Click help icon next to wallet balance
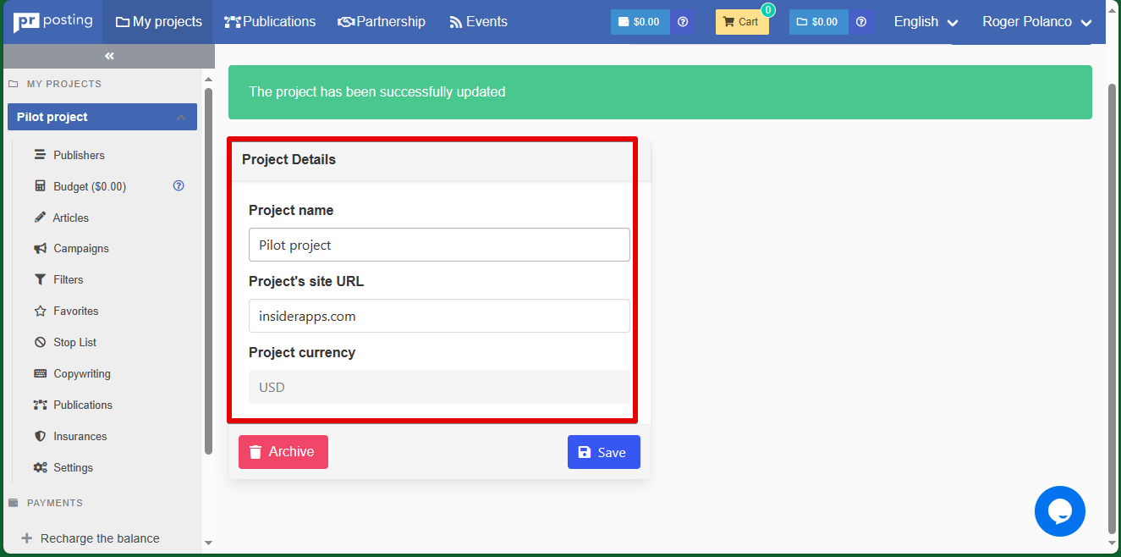The image size is (1121, 557). point(683,22)
